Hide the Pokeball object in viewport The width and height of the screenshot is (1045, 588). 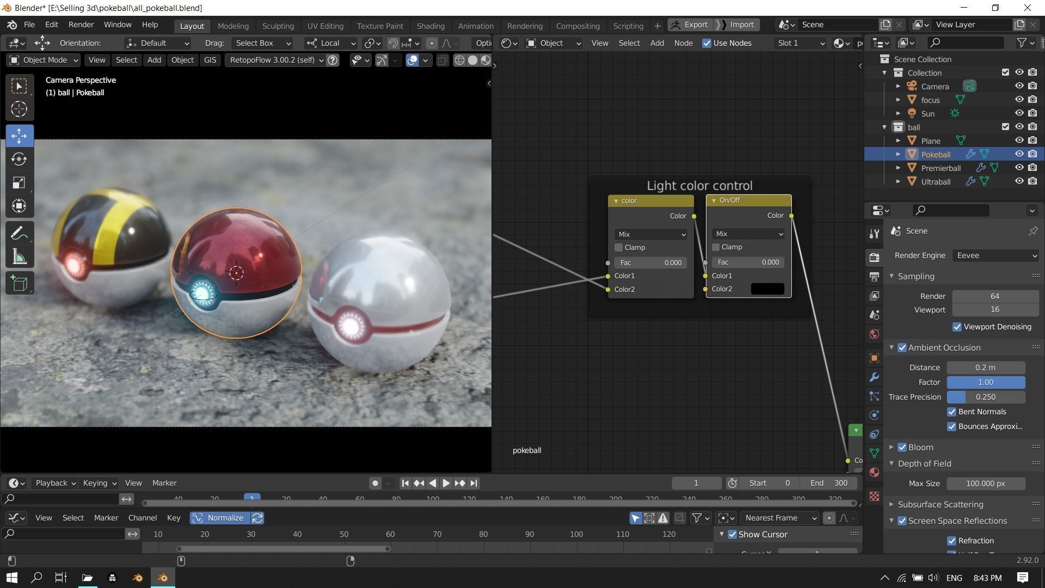click(1019, 154)
